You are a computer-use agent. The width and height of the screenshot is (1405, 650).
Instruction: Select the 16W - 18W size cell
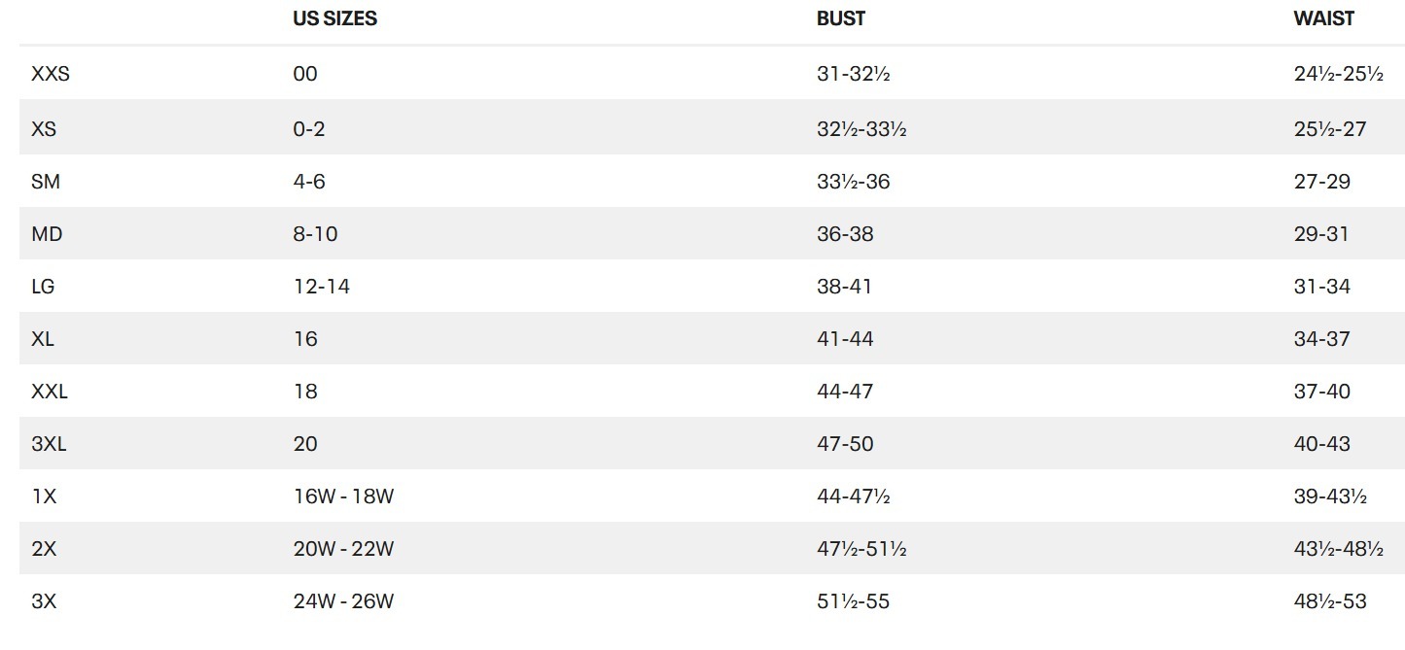pos(343,496)
